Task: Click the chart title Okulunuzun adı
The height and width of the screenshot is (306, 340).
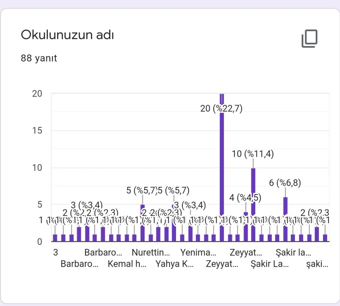Action: (x=67, y=34)
